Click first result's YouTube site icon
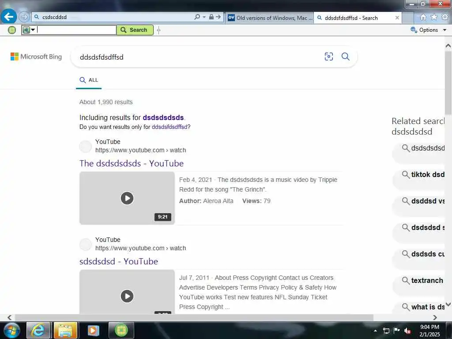This screenshot has width=452, height=339. 86,146
